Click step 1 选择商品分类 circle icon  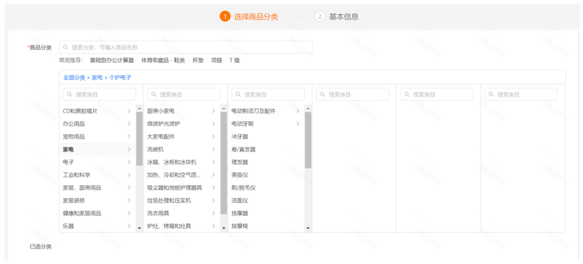point(225,16)
